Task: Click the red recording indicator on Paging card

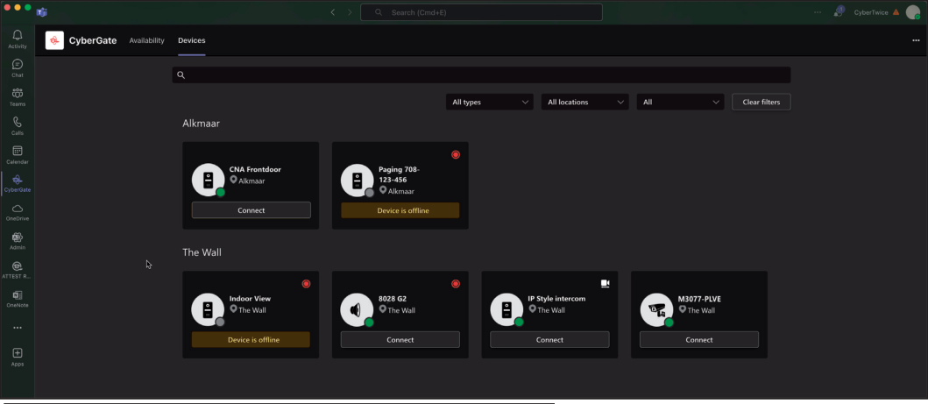Action: click(x=455, y=154)
